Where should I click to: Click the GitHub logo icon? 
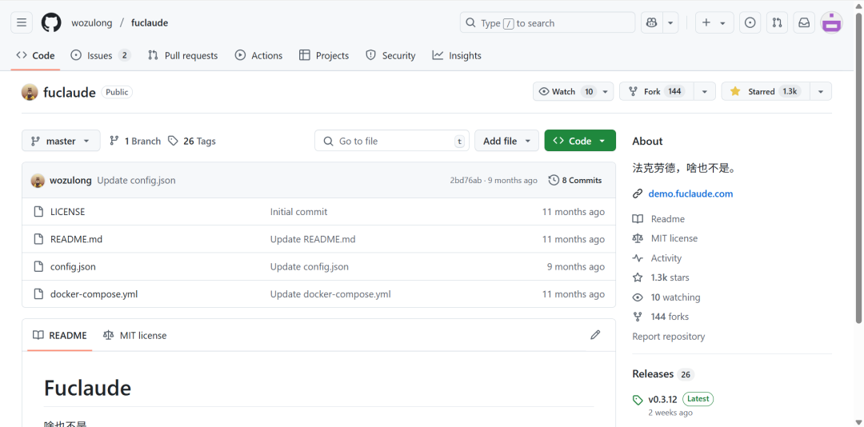click(51, 23)
